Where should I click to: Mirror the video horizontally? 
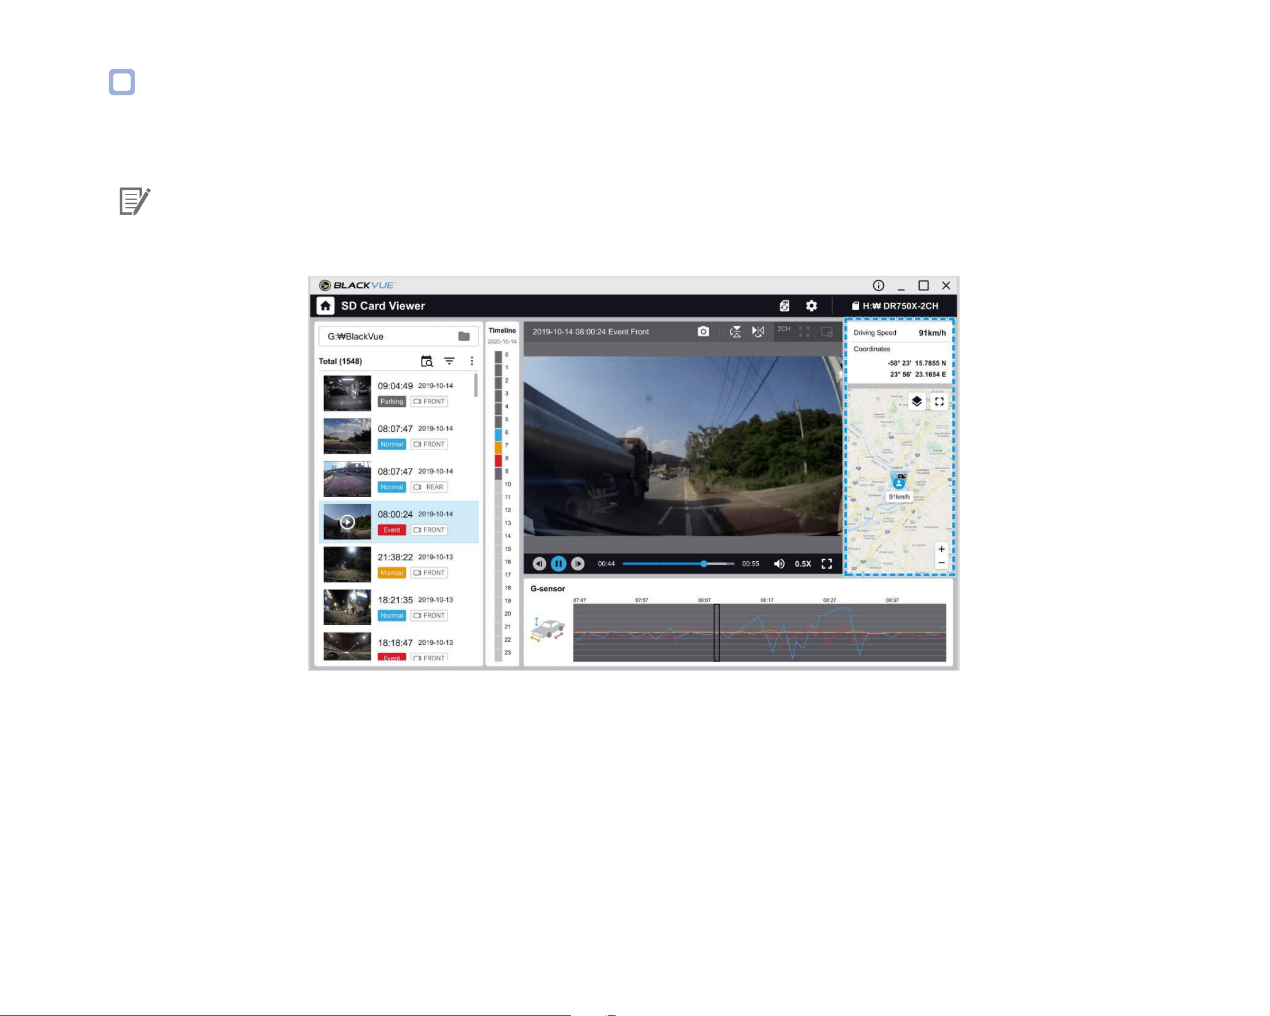pos(758,332)
